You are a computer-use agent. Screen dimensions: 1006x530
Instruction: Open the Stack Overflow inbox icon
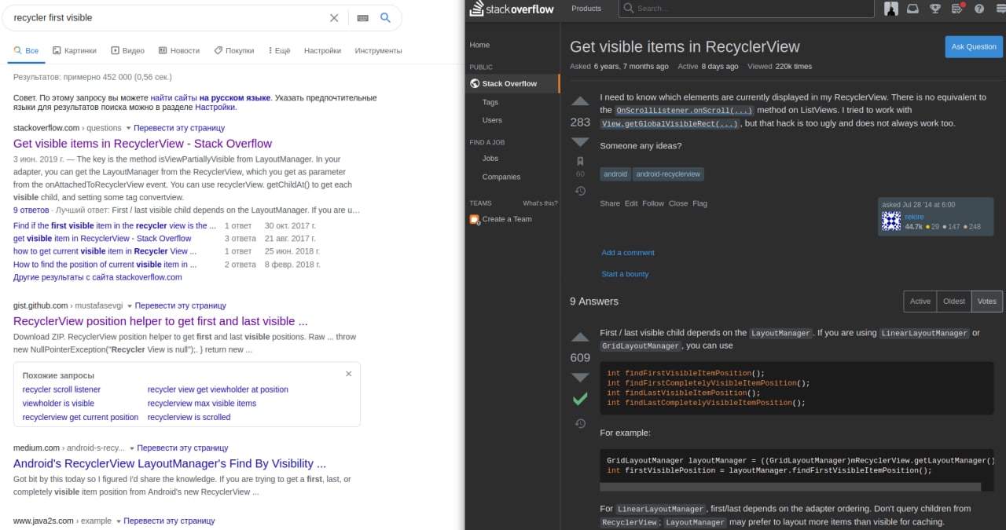(913, 9)
